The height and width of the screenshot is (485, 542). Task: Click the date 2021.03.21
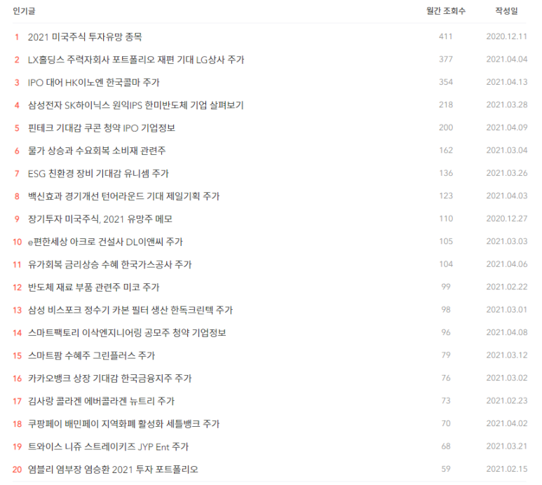[x=507, y=447]
